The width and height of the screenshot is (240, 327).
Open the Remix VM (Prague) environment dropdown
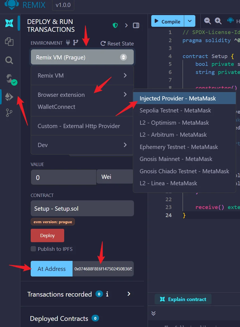(82, 57)
